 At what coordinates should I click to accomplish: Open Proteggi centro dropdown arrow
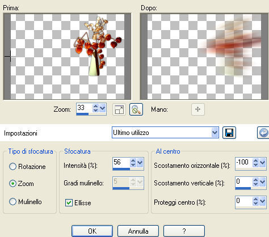(263, 201)
